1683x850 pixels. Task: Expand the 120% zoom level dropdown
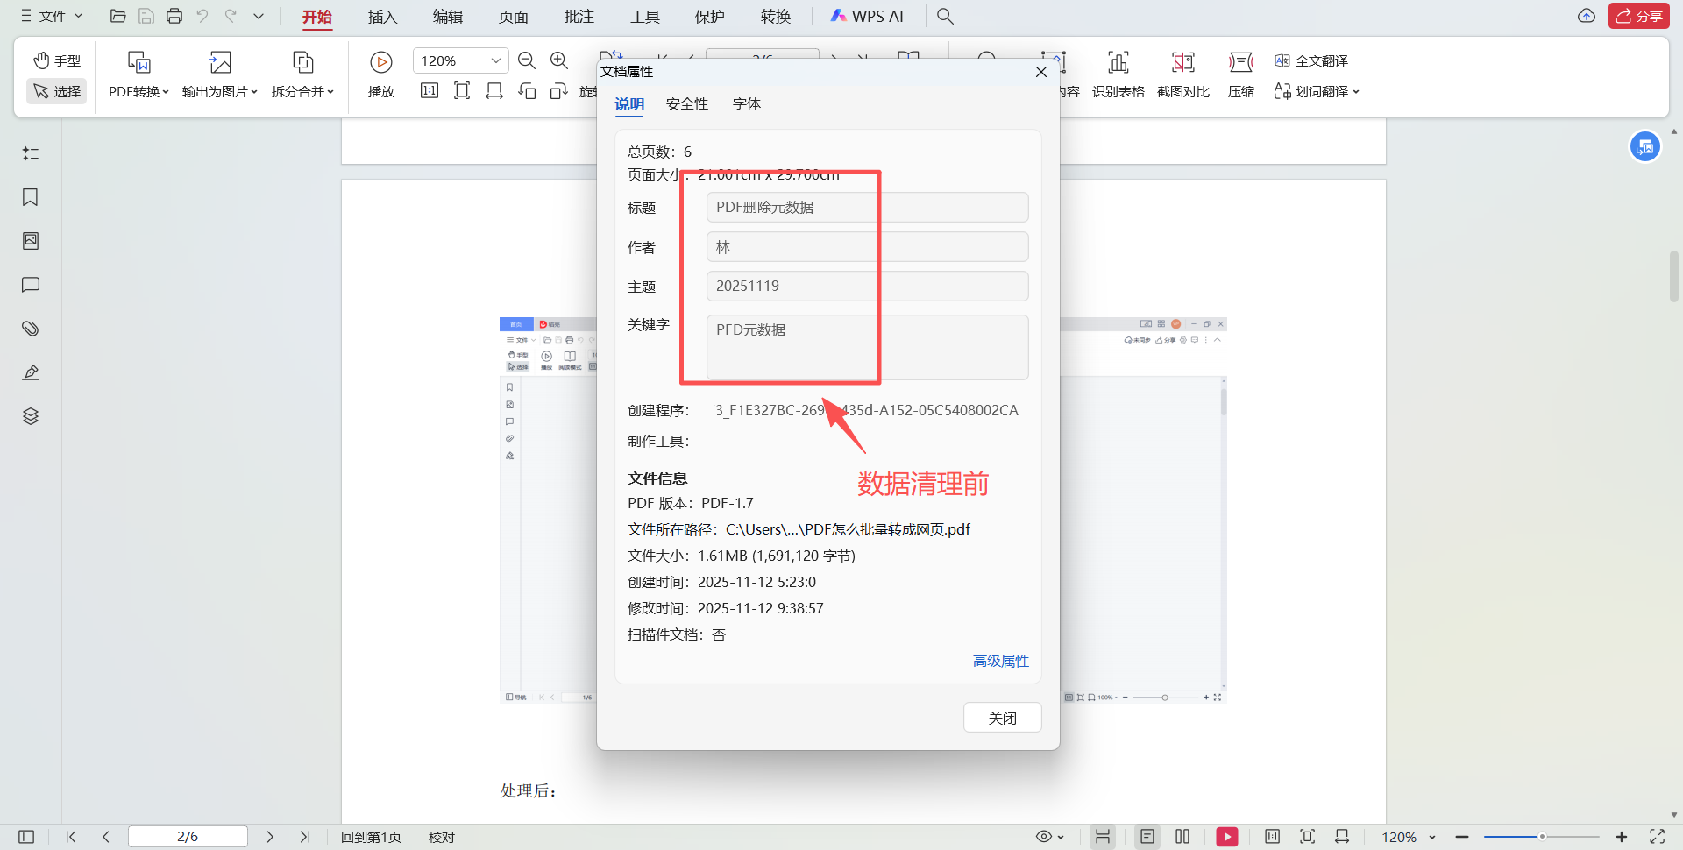coord(497,60)
